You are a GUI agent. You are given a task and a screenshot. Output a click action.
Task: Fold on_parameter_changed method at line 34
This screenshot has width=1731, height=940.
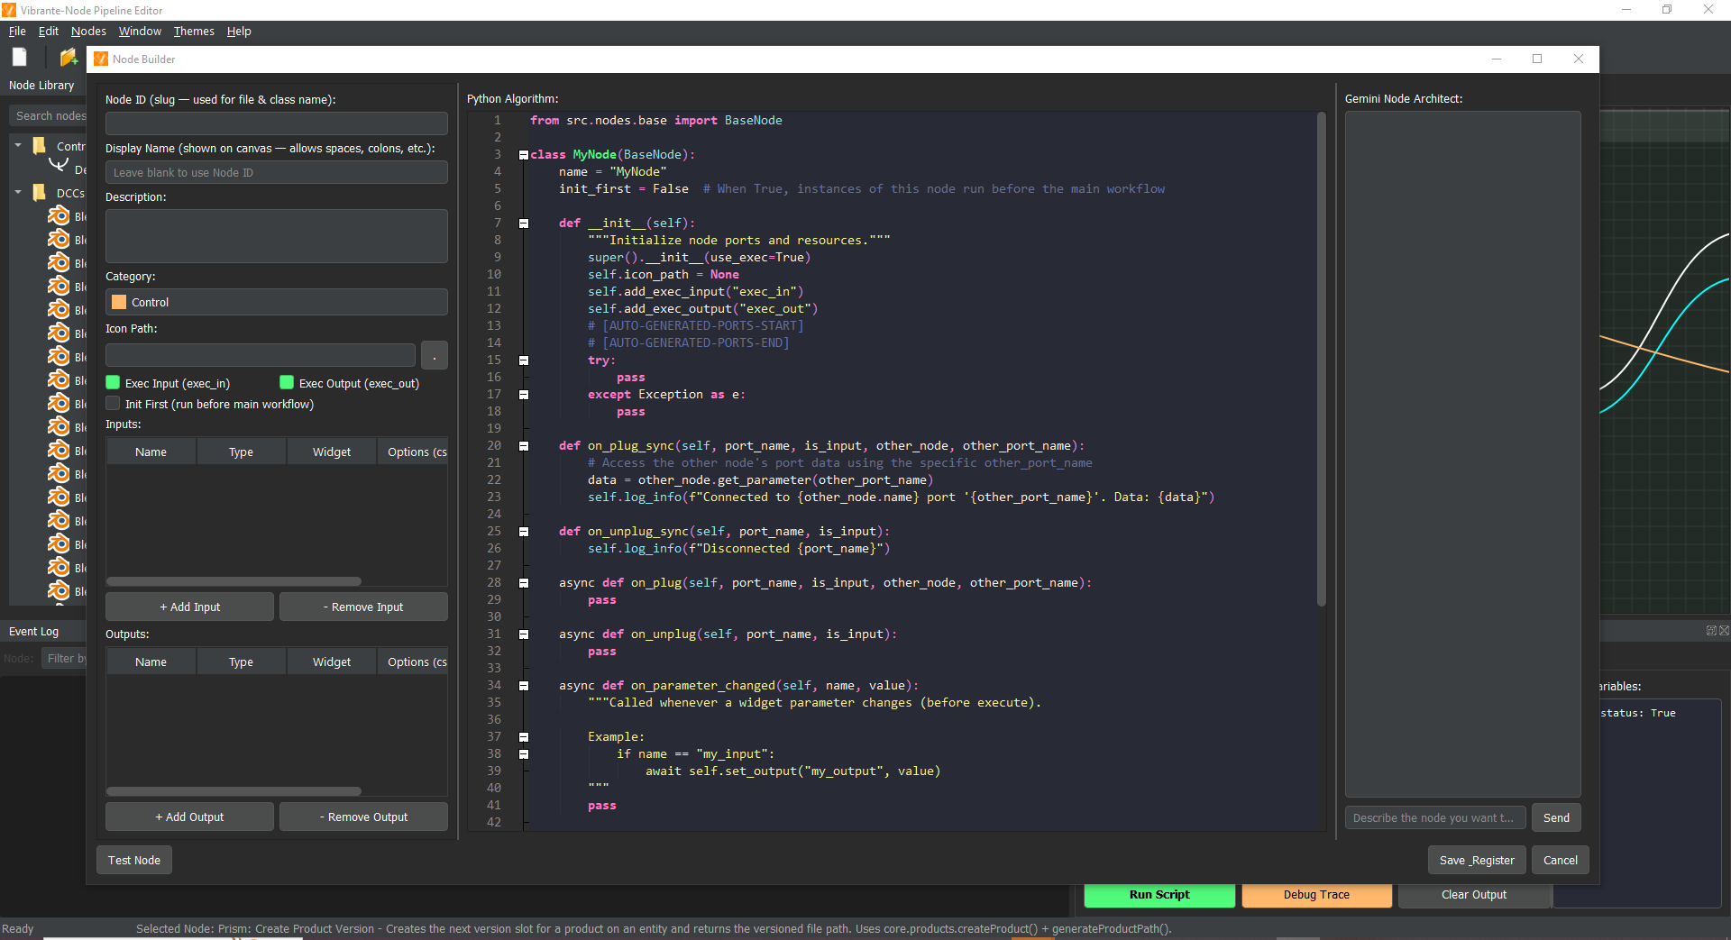[x=524, y=686]
